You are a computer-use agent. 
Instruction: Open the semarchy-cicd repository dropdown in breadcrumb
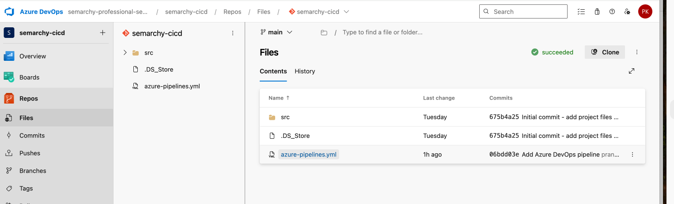[x=318, y=12]
